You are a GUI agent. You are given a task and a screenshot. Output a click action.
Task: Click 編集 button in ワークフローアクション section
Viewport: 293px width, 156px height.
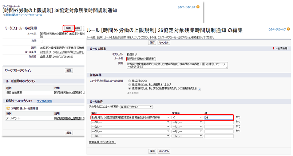point(69,71)
